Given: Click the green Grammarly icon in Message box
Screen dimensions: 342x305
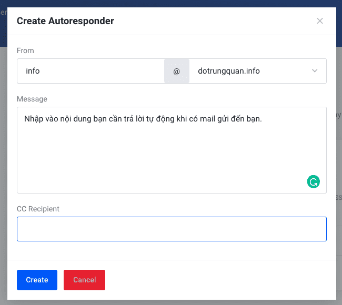Looking at the screenshot, I should 313,182.
